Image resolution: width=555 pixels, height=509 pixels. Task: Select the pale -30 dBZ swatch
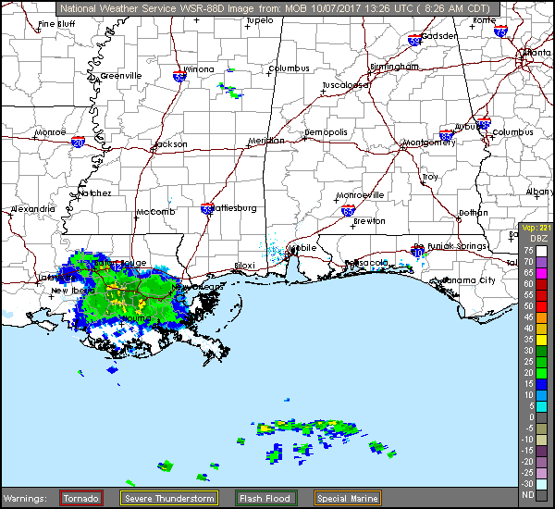541,484
